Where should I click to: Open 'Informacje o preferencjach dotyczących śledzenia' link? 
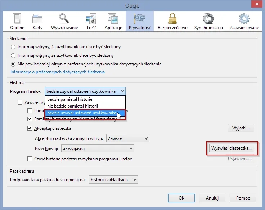pyautogui.click(x=58, y=72)
